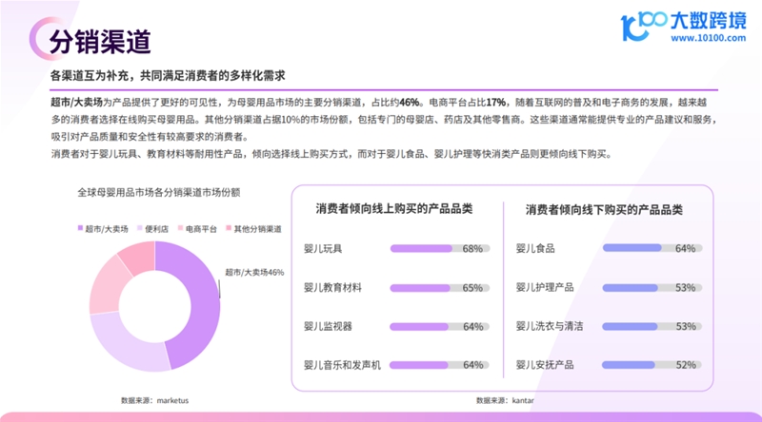Click the 婴儿安抚产品 52% bar
The image size is (762, 422).
[652, 365]
